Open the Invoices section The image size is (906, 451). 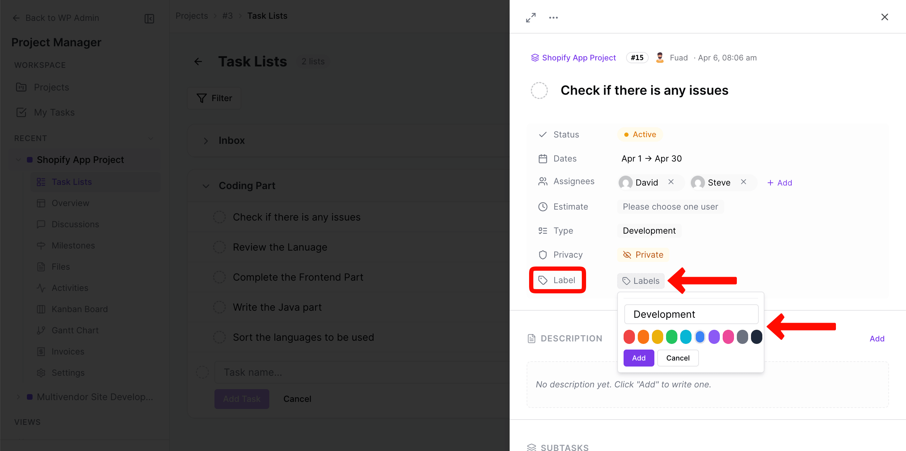(x=68, y=351)
